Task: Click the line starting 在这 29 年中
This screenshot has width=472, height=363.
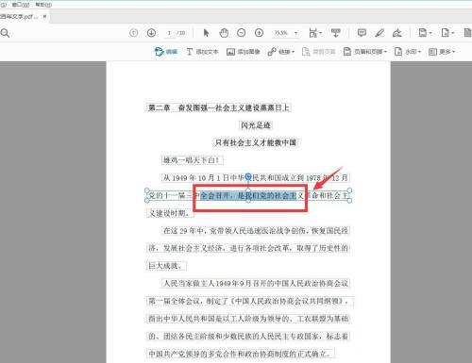Action: 255,231
